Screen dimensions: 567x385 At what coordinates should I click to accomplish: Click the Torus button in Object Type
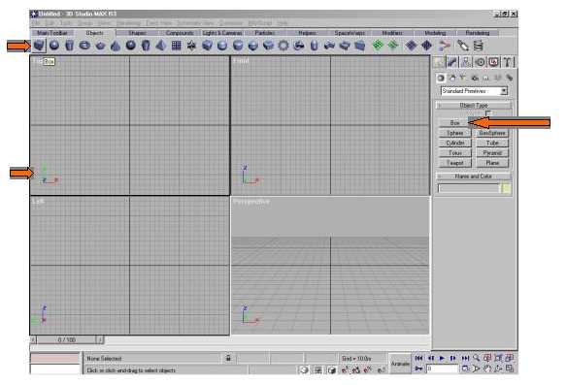(455, 153)
